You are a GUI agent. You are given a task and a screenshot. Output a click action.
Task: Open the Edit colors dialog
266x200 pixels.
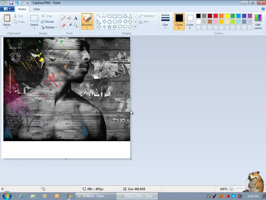(258, 22)
